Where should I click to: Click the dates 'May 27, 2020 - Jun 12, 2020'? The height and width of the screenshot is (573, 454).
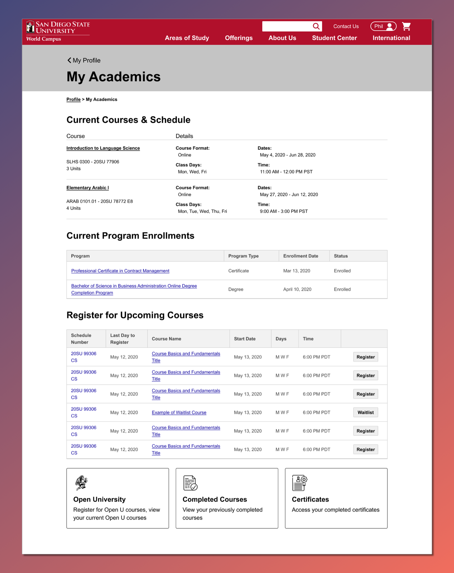click(289, 195)
